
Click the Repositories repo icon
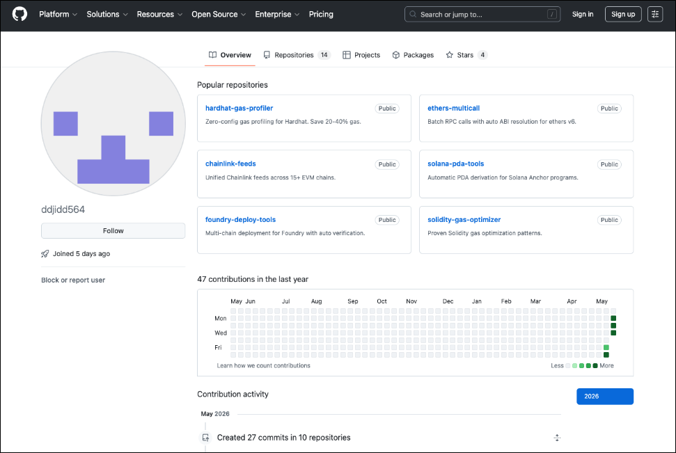[x=267, y=55]
